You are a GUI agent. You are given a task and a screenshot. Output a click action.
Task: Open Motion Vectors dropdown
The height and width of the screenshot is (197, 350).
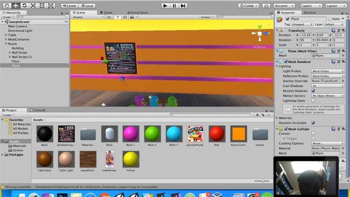pyautogui.click(x=328, y=96)
